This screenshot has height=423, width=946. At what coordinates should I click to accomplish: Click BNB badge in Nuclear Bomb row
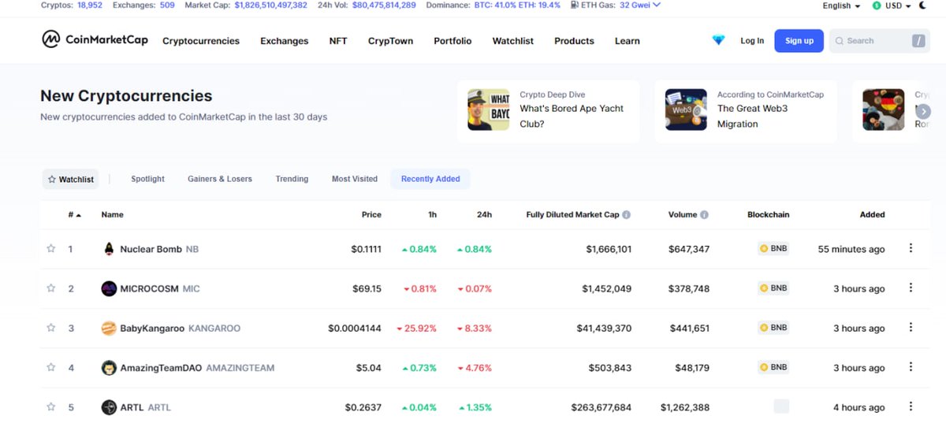(773, 248)
